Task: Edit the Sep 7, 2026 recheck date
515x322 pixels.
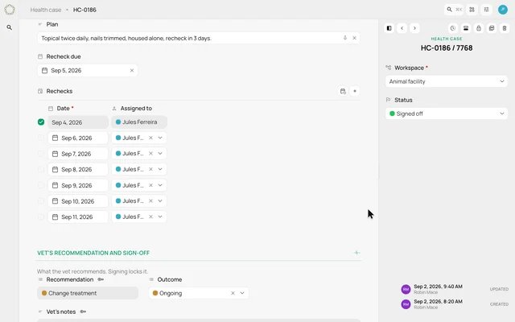Action: click(x=78, y=154)
